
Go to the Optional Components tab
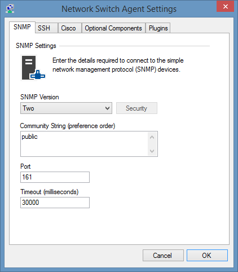(113, 28)
